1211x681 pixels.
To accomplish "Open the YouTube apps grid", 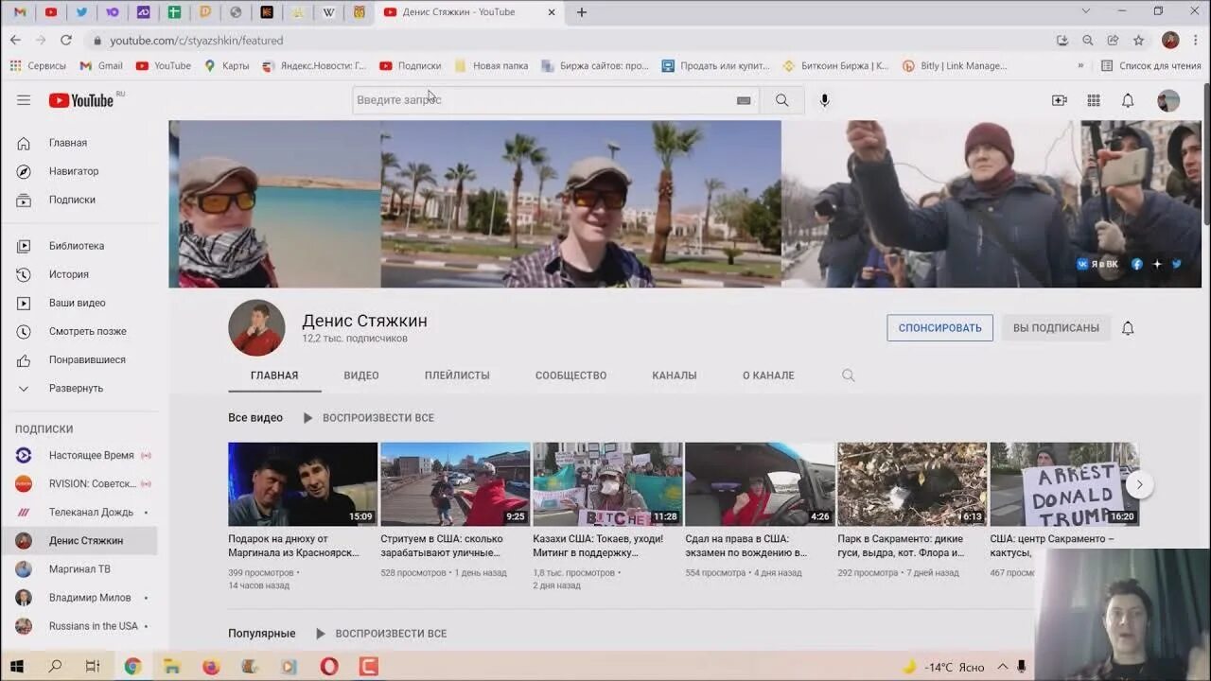I will (x=1094, y=100).
